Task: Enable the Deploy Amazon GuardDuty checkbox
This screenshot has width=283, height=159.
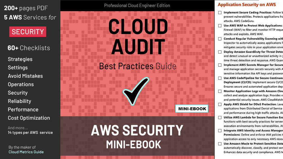Action: click(x=220, y=52)
